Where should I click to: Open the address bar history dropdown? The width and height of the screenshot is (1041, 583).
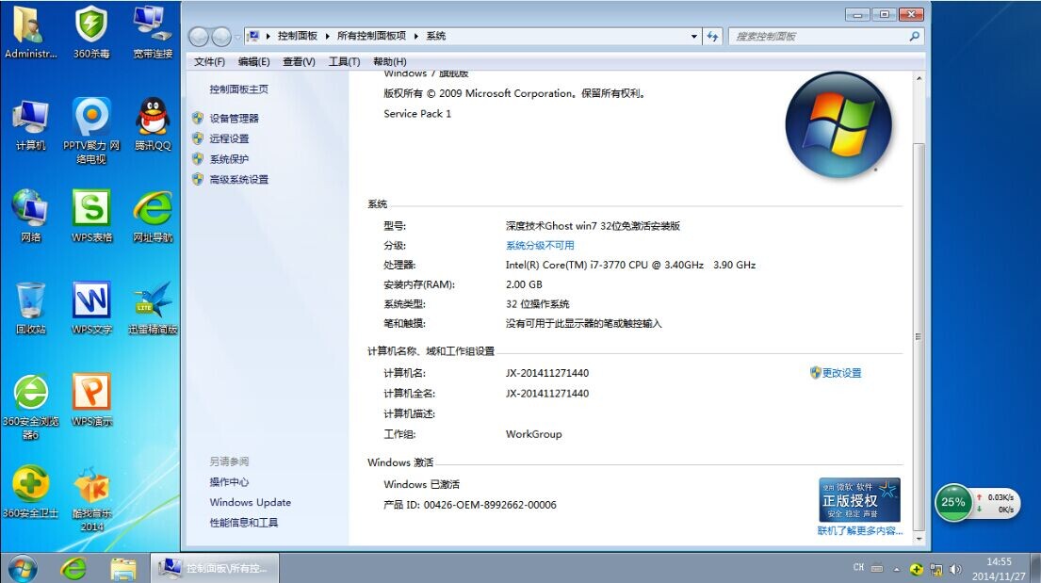694,36
